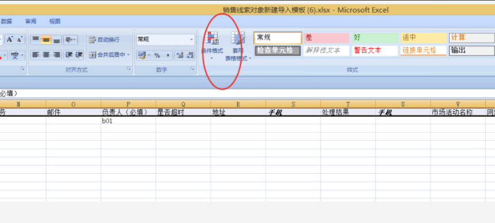Screen dimensions: 495x223
Task: Apply the 链接单元格 cell style
Action: click(424, 50)
